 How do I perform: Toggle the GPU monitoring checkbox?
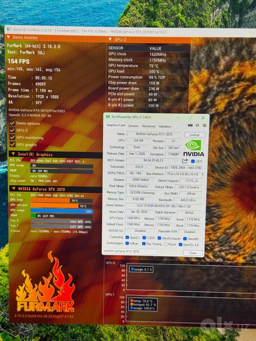click(12, 137)
